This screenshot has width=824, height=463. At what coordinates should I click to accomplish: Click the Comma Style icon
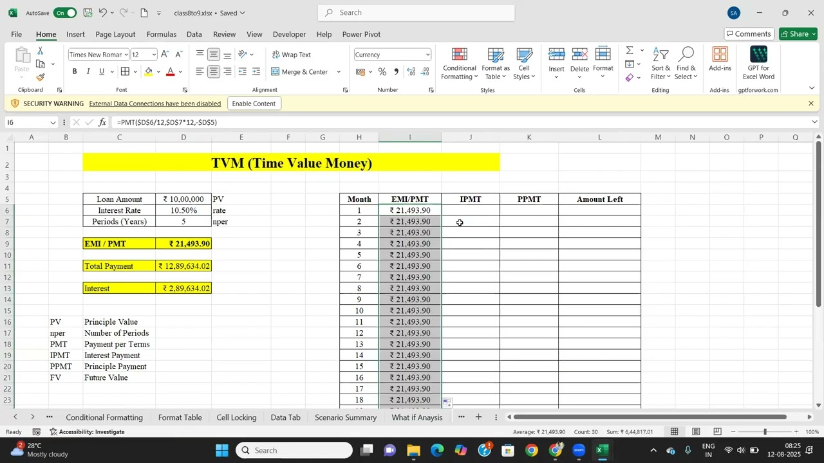click(x=396, y=72)
